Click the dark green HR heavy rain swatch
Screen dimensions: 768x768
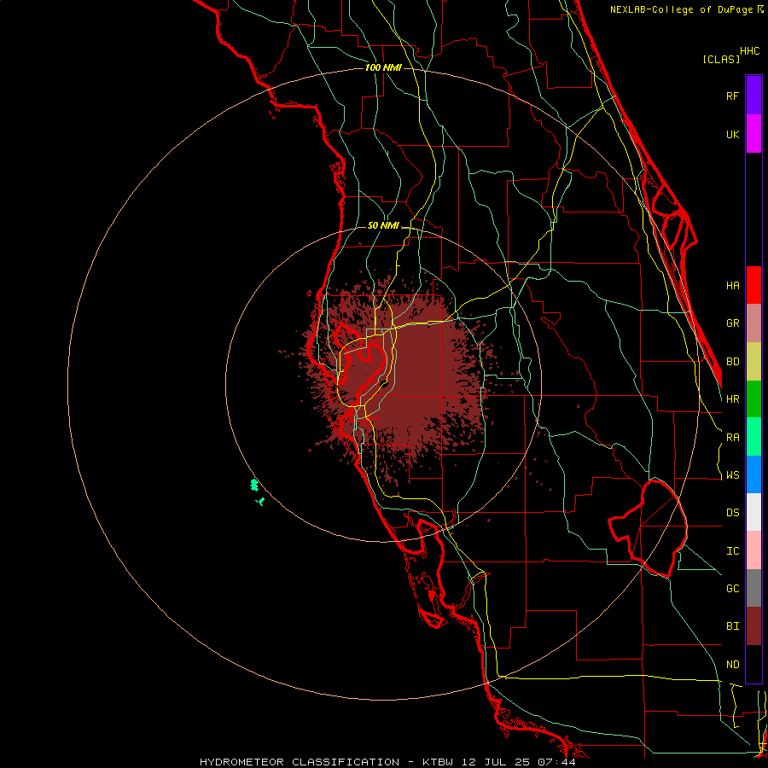tap(753, 399)
